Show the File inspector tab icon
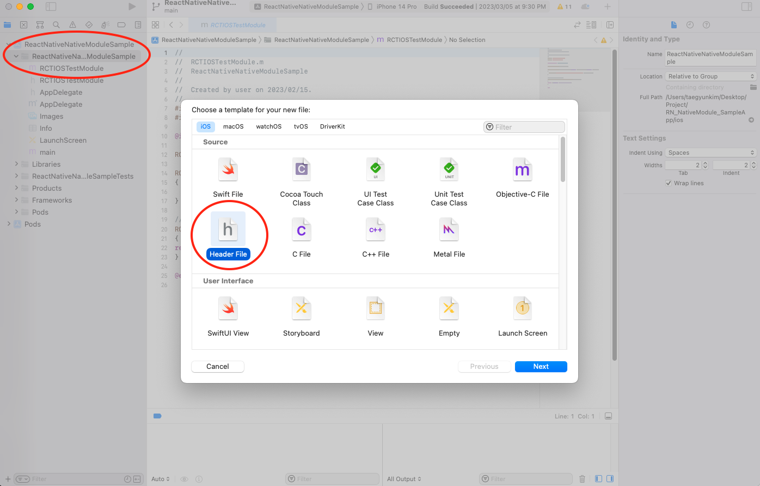Viewport: 760px width, 486px height. point(674,25)
